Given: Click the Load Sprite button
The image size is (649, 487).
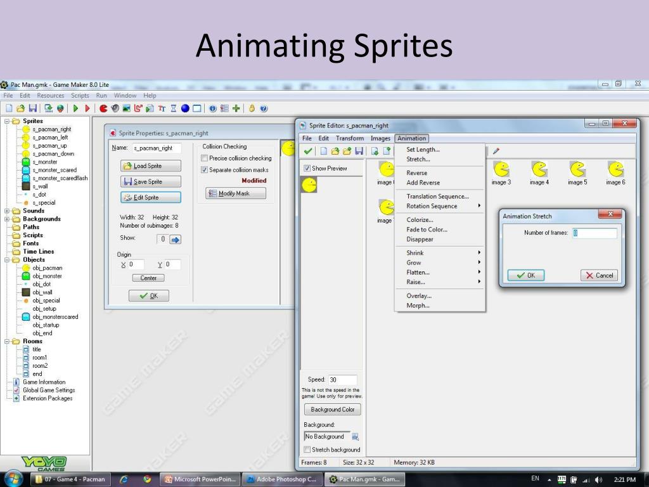Looking at the screenshot, I should [x=151, y=166].
